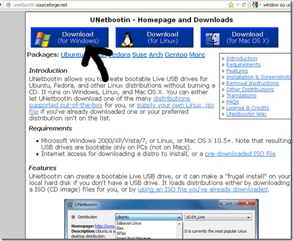This screenshot has height=241, width=293.
Task: Click the UNetbootin window app icon
Action: (x=70, y=205)
